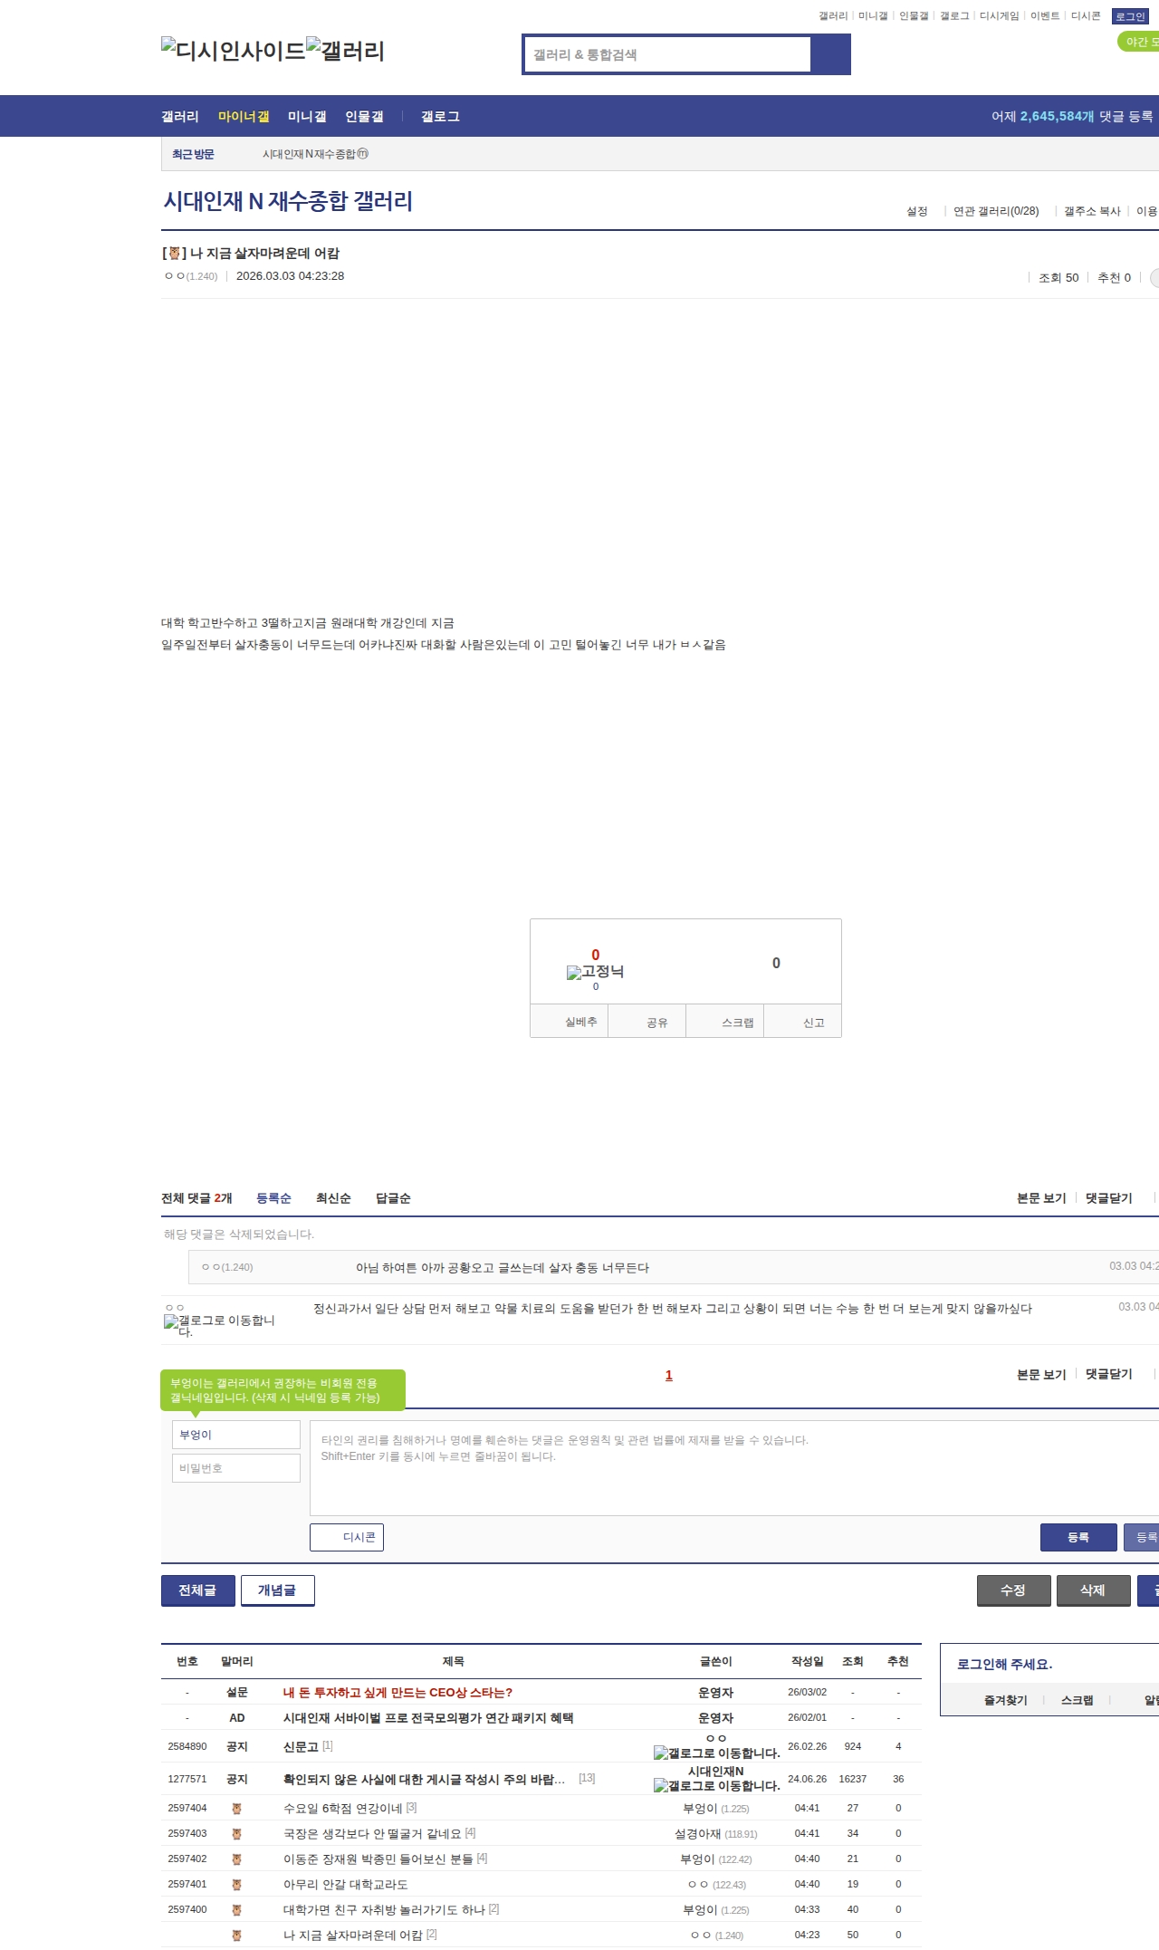Submit the comment with 등록 button
This screenshot has width=1159, height=1950.
tap(1078, 1537)
